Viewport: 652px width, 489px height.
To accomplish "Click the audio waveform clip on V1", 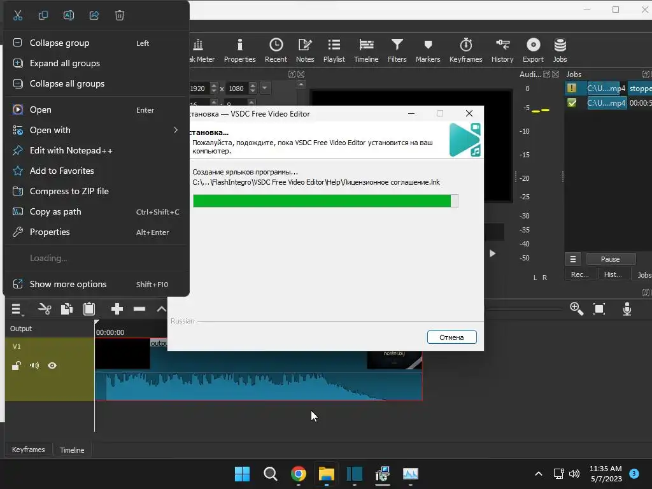I will pyautogui.click(x=259, y=386).
